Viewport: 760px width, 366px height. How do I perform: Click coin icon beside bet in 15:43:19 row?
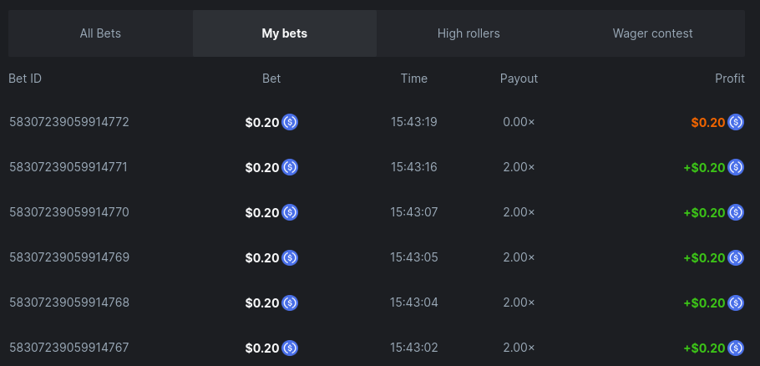point(290,122)
